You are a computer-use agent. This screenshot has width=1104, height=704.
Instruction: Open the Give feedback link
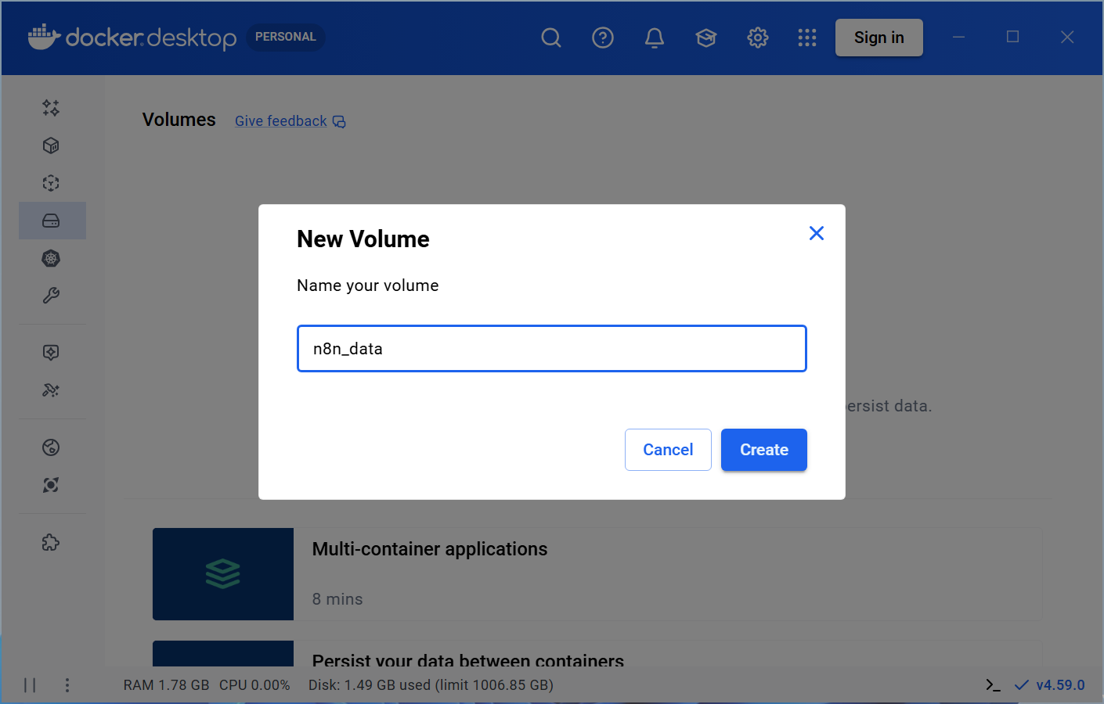[x=280, y=120]
